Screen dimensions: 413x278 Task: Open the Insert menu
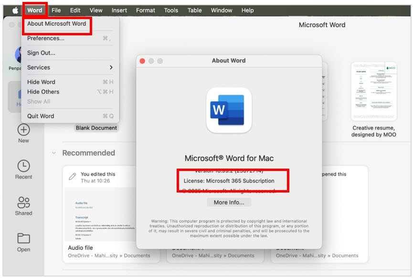pyautogui.click(x=119, y=10)
